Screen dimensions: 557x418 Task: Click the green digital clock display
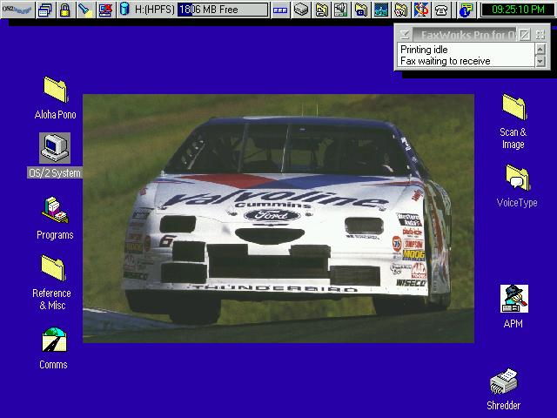coord(518,10)
